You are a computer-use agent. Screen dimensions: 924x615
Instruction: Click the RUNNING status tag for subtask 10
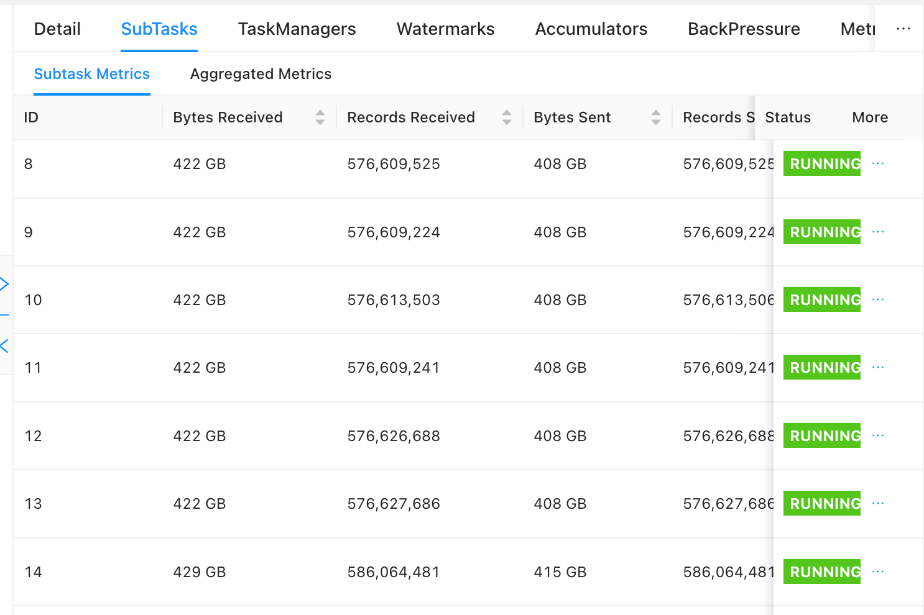pos(822,299)
